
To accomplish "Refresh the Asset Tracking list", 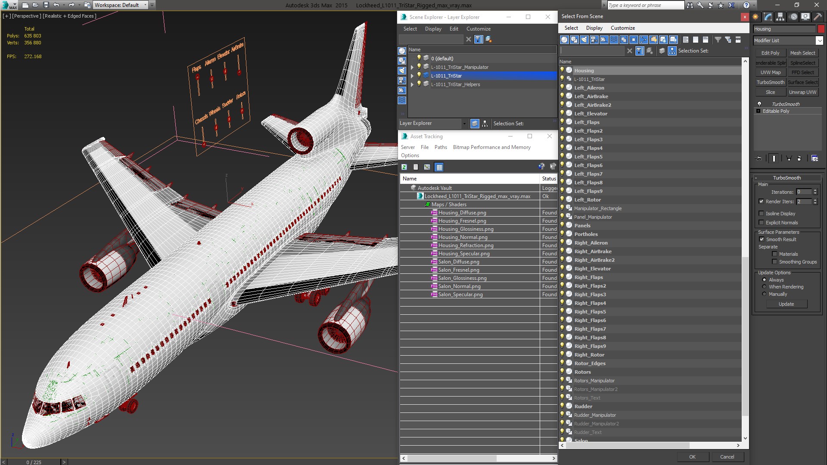I will tap(404, 167).
